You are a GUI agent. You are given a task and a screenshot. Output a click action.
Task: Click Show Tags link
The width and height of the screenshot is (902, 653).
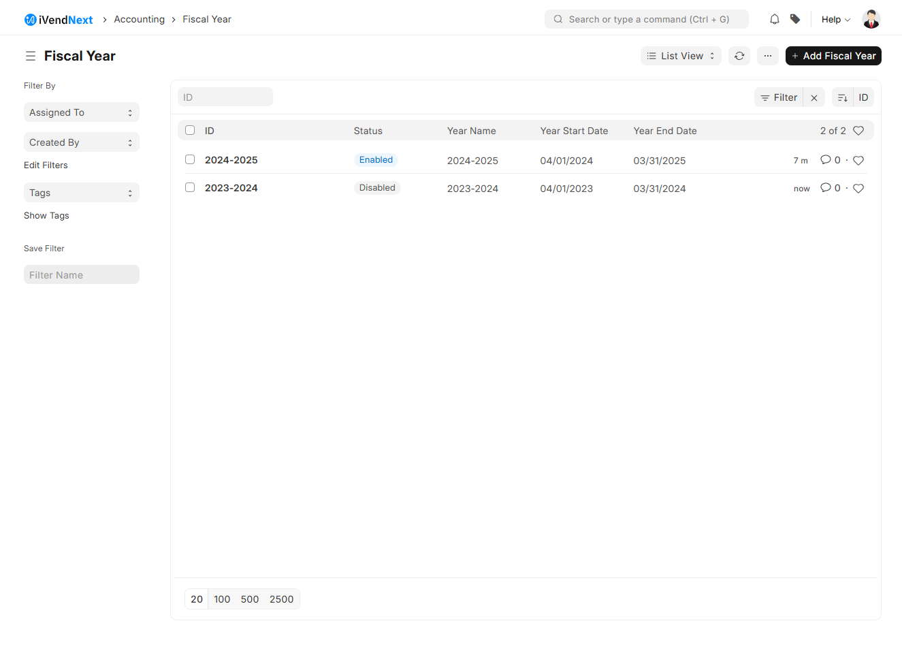click(46, 216)
